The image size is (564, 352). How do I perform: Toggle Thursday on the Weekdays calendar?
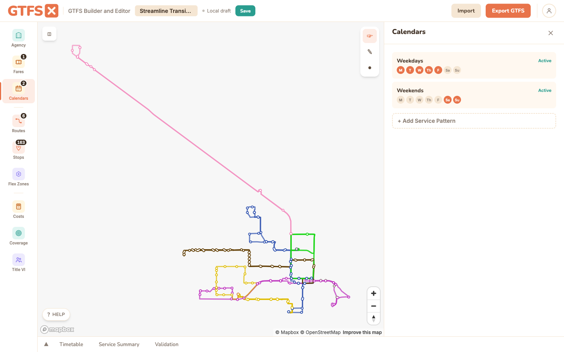429,70
